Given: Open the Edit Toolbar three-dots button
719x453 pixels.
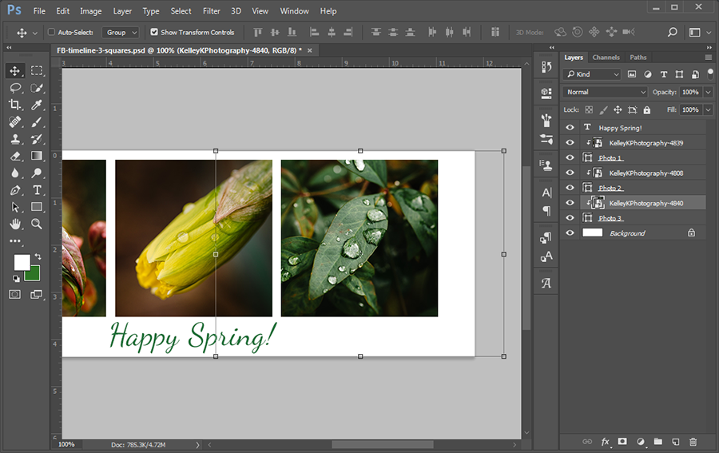Looking at the screenshot, I should coord(14,240).
